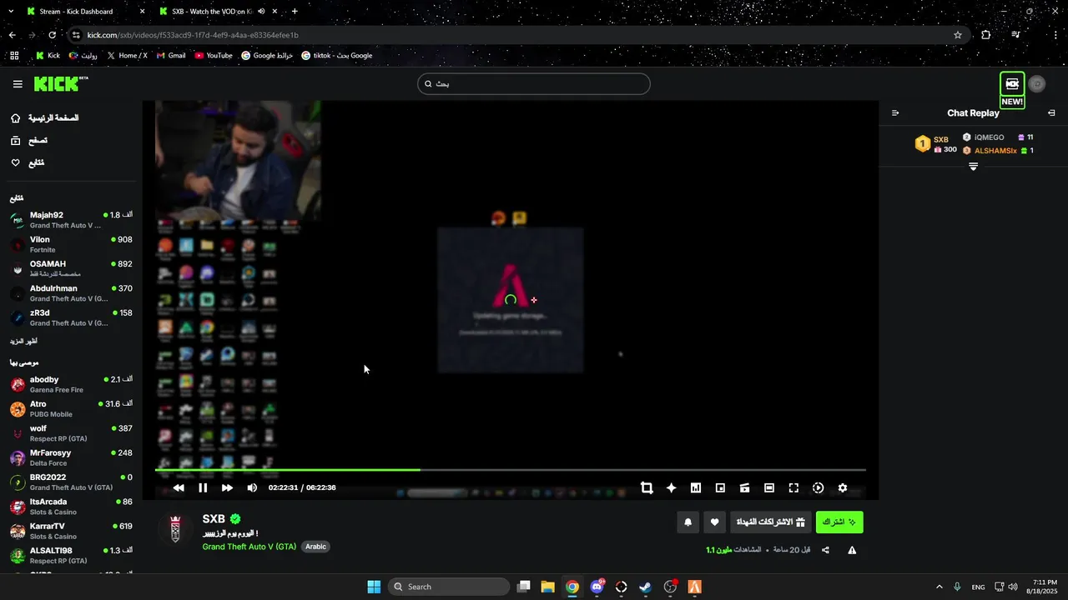Image resolution: width=1068 pixels, height=600 pixels.
Task: Open the clip crop tool in player
Action: point(647,487)
